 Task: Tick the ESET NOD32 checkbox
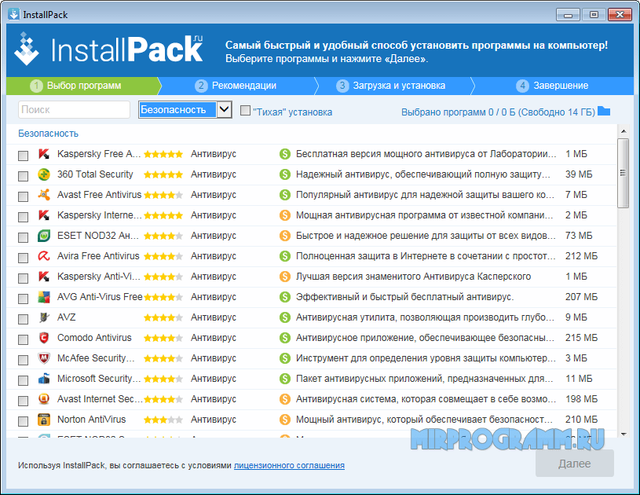pyautogui.click(x=24, y=237)
